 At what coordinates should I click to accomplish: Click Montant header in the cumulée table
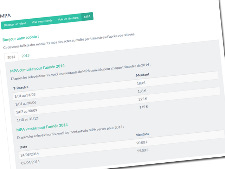click(142, 75)
